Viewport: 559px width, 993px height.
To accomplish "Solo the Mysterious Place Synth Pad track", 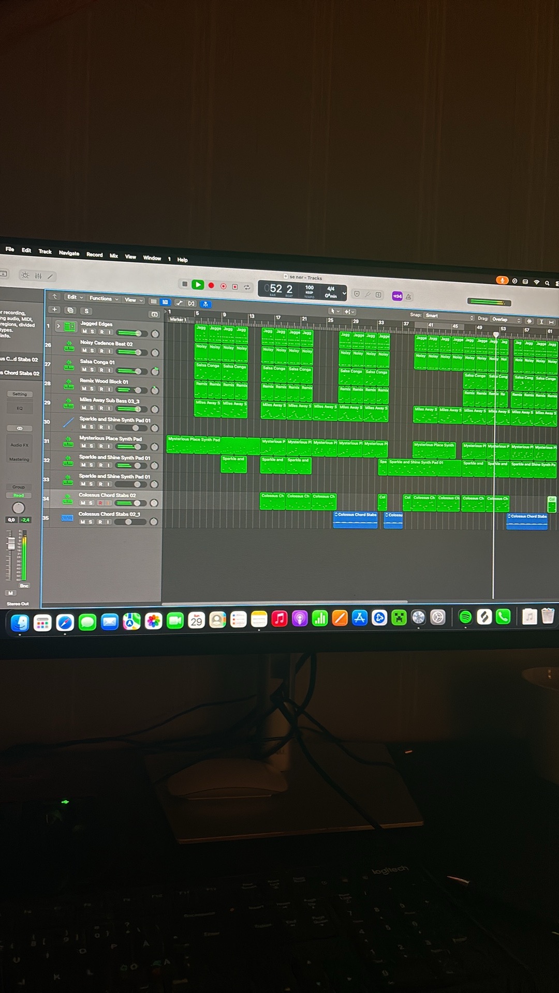I will coord(92,446).
